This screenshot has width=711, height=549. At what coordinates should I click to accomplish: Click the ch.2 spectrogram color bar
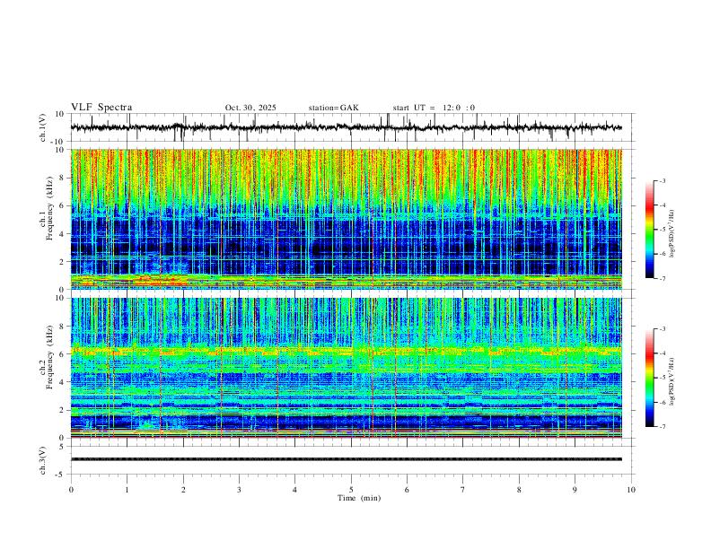(649, 378)
